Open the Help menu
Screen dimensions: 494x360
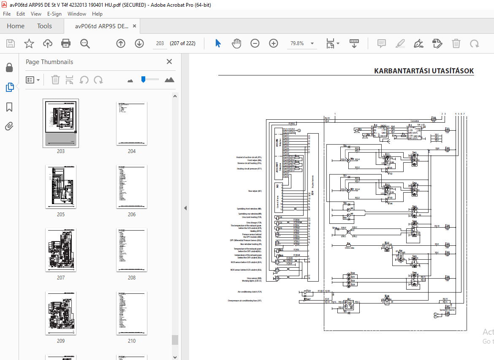[97, 14]
